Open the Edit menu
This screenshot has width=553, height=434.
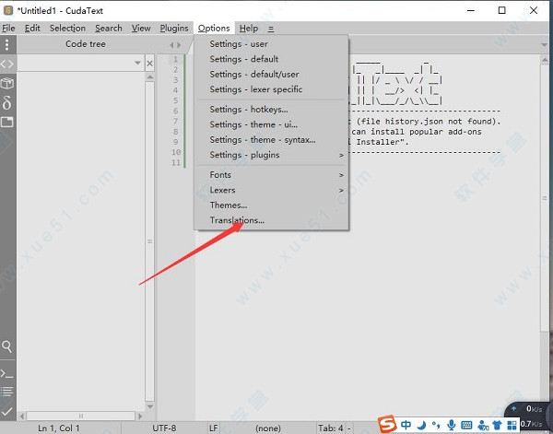click(x=32, y=29)
